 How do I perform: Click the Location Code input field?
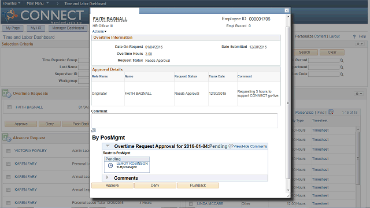[324, 75]
